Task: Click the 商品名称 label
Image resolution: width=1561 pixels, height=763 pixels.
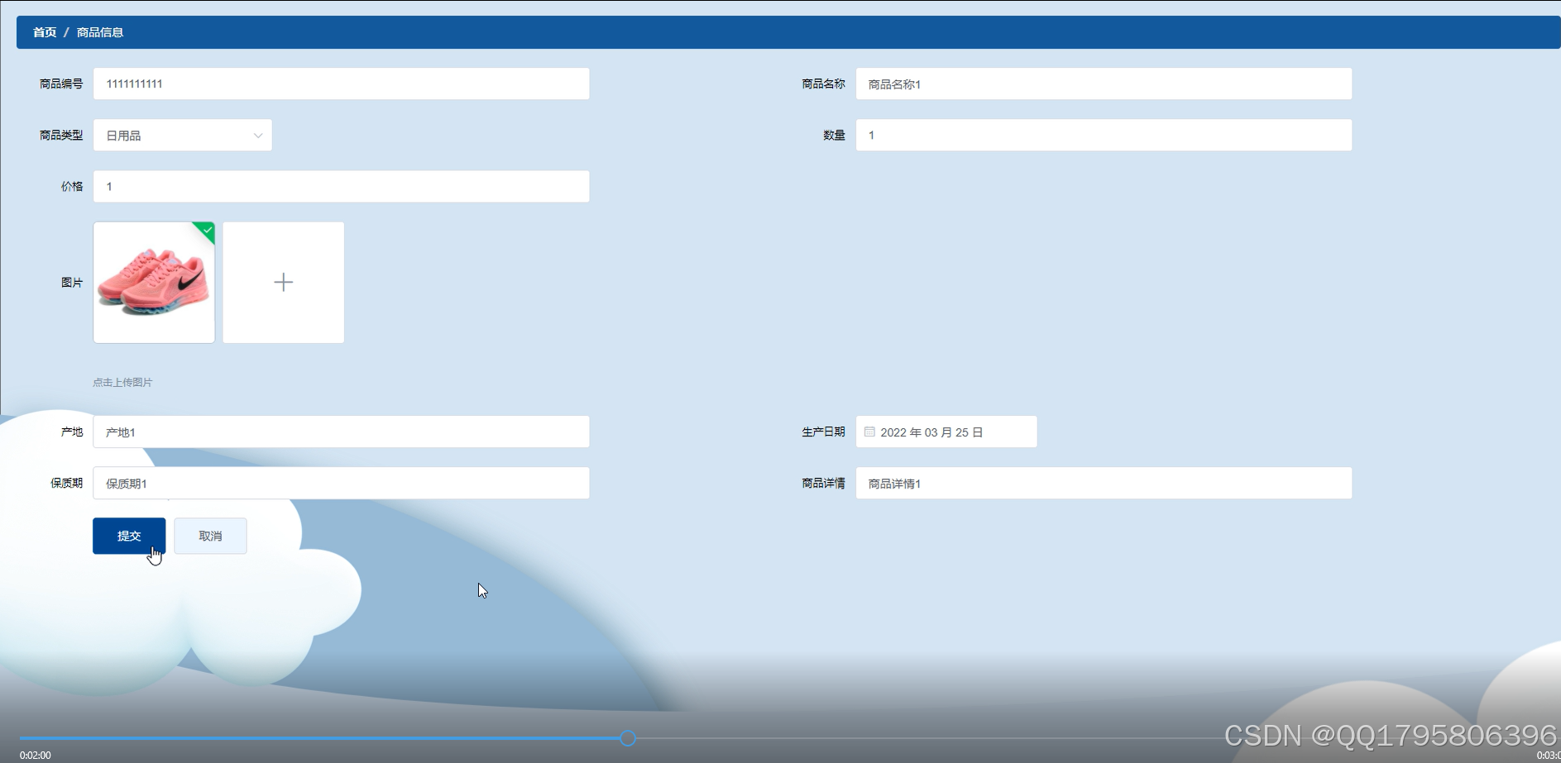Action: (x=823, y=83)
